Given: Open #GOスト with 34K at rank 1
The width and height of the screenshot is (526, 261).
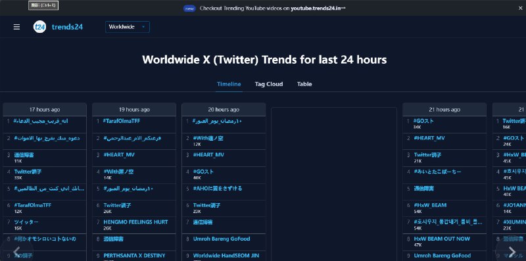Looking at the screenshot, I should [x=423, y=121].
